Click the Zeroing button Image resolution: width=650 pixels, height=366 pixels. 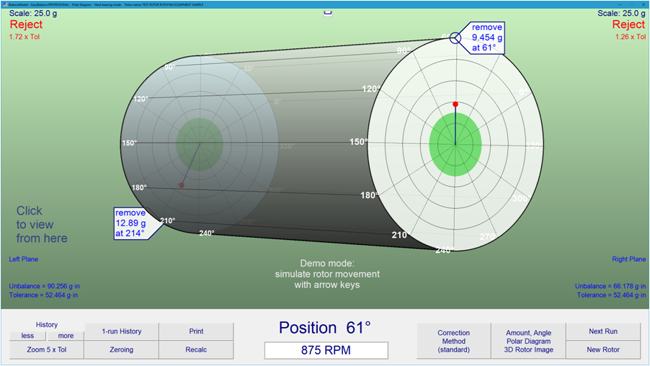click(x=121, y=349)
